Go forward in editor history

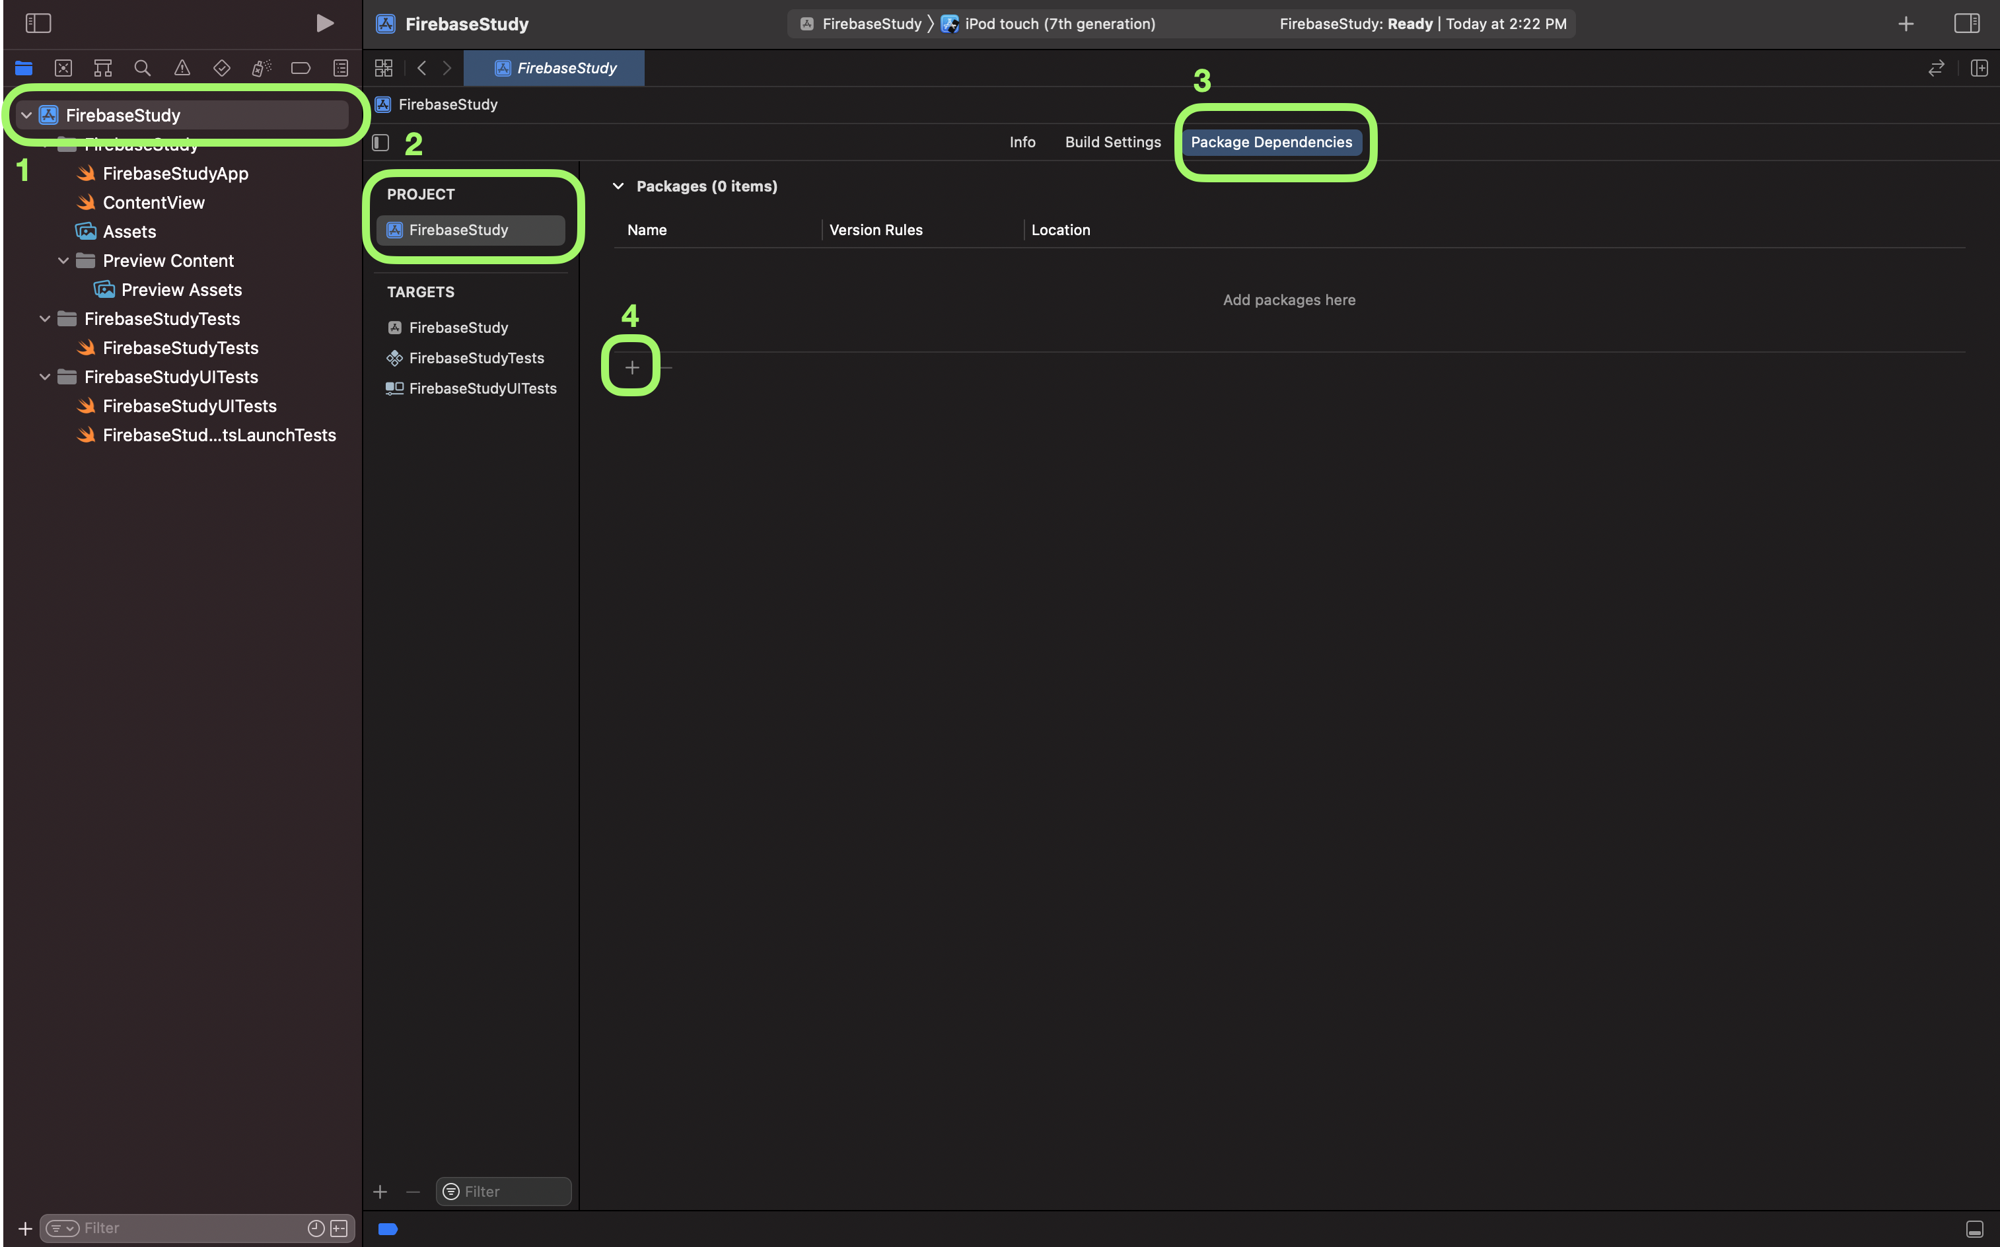click(447, 67)
